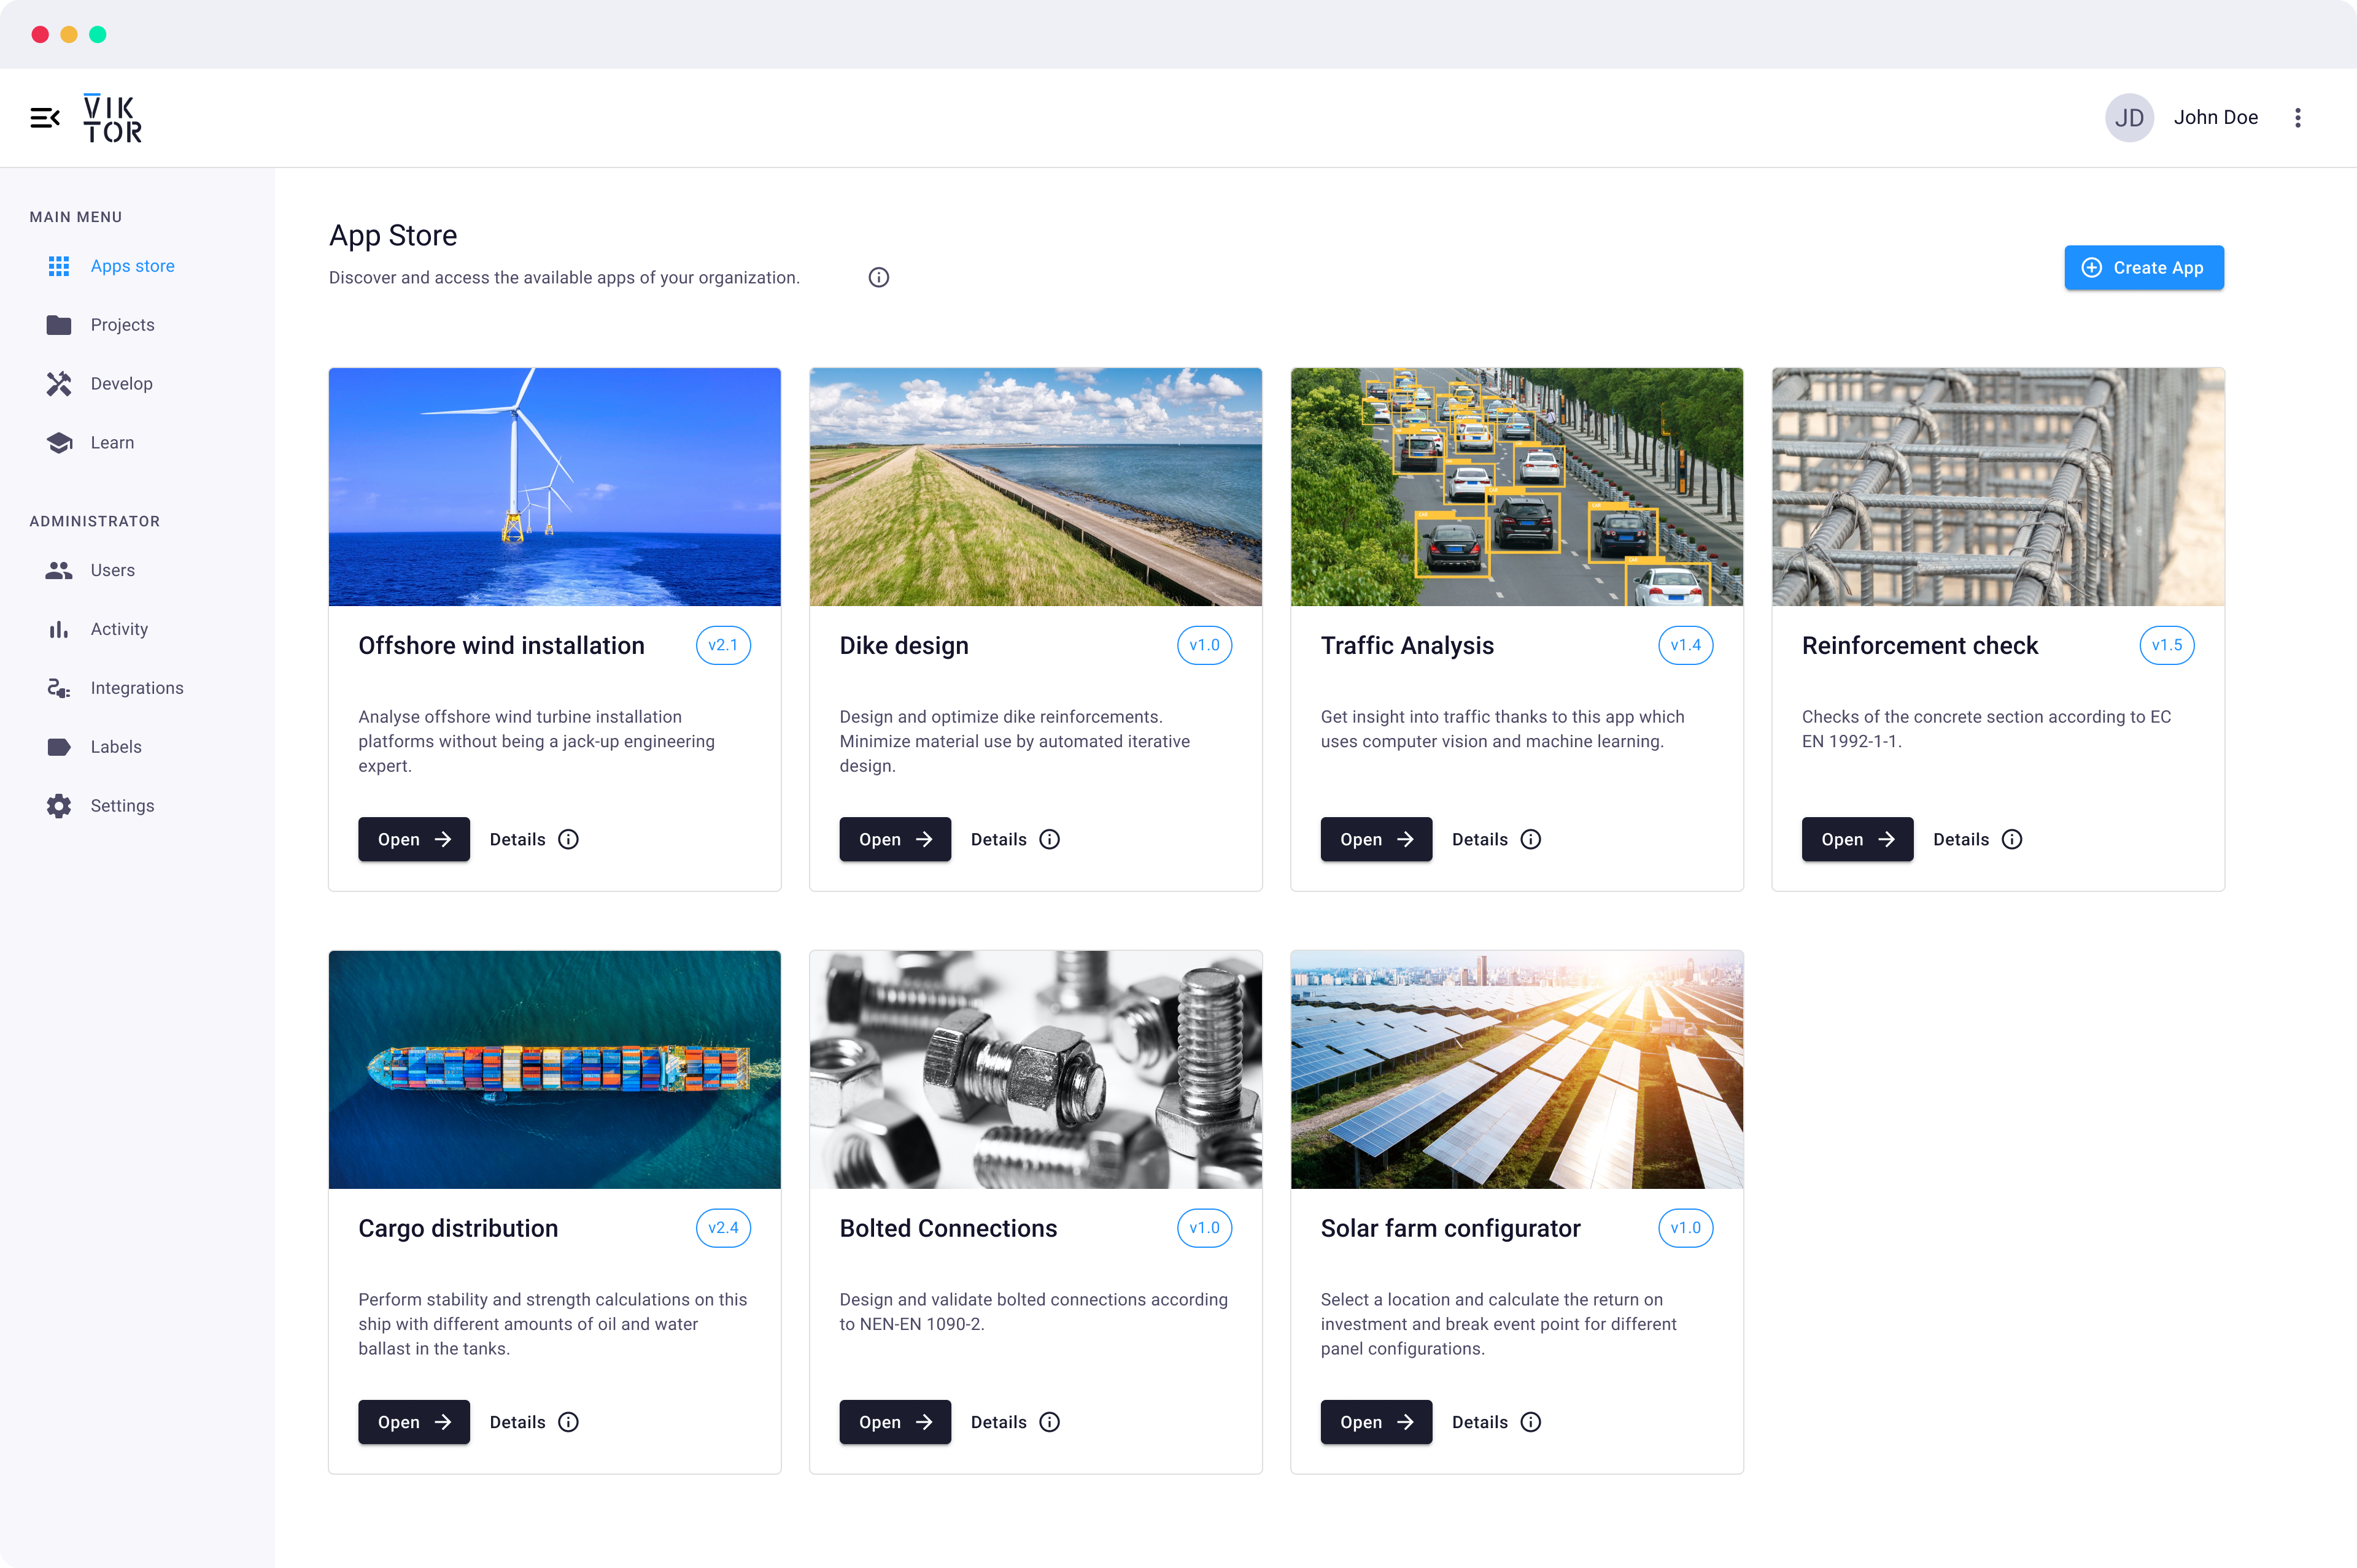The image size is (2357, 1568).
Task: Open the Integrations icon in sidebar
Action: tap(59, 688)
